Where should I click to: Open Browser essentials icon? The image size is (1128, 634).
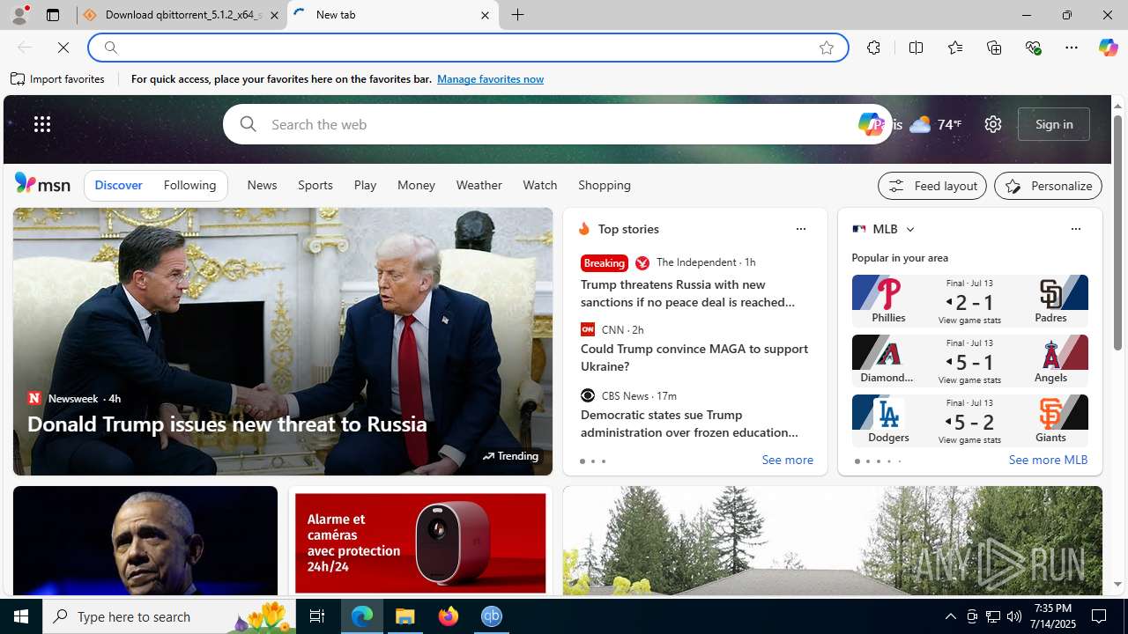coord(1033,48)
